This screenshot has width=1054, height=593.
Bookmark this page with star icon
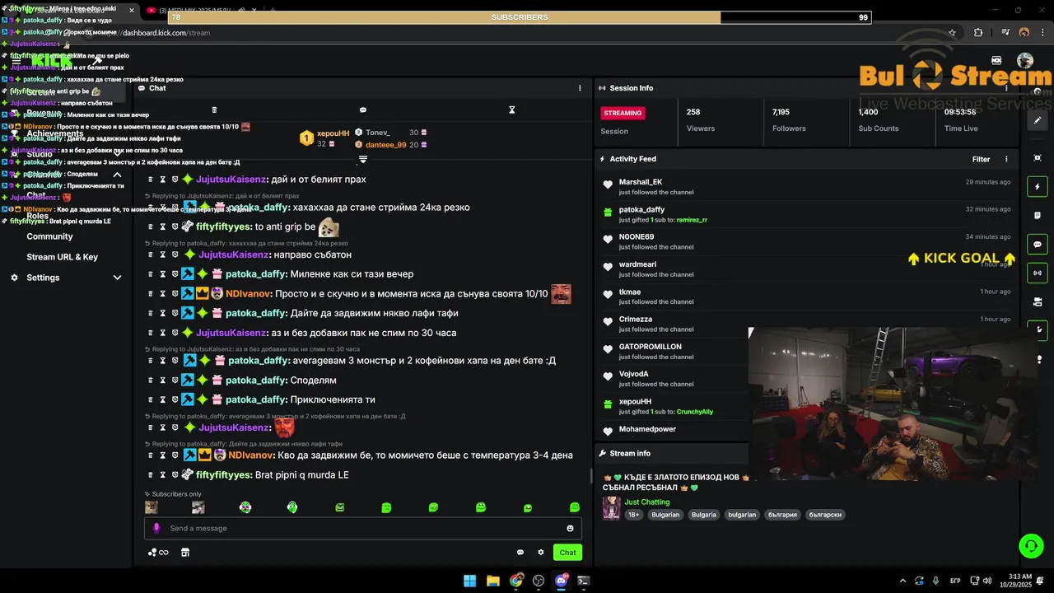[x=953, y=33]
